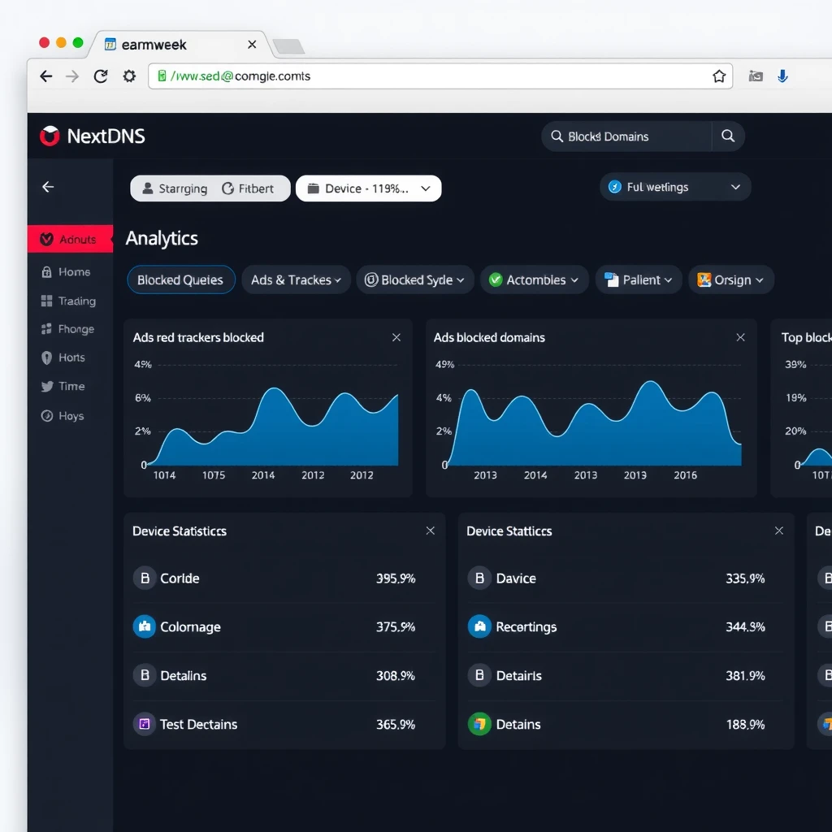Close the Ads blocked domains card
This screenshot has width=832, height=832.
click(741, 337)
